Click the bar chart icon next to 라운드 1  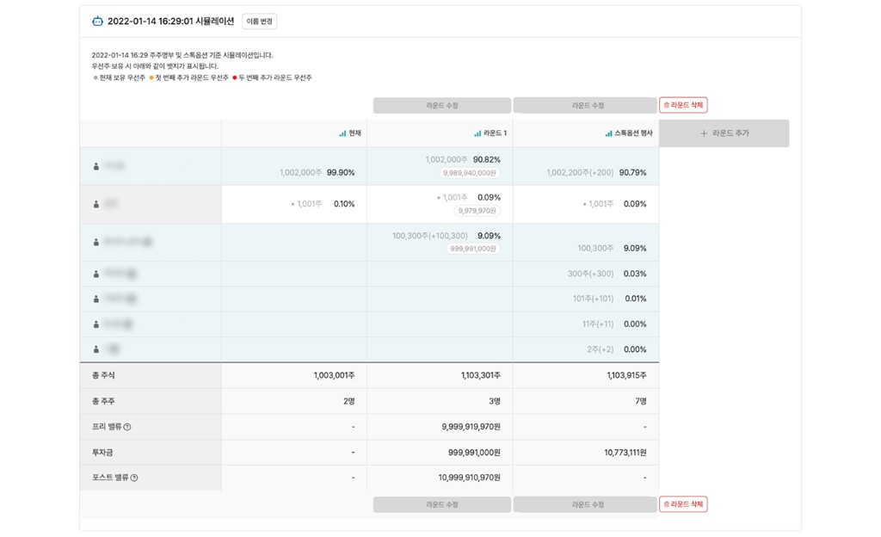[477, 133]
